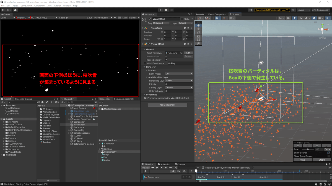Click Experimental Packages In Use button

click(x=272, y=10)
